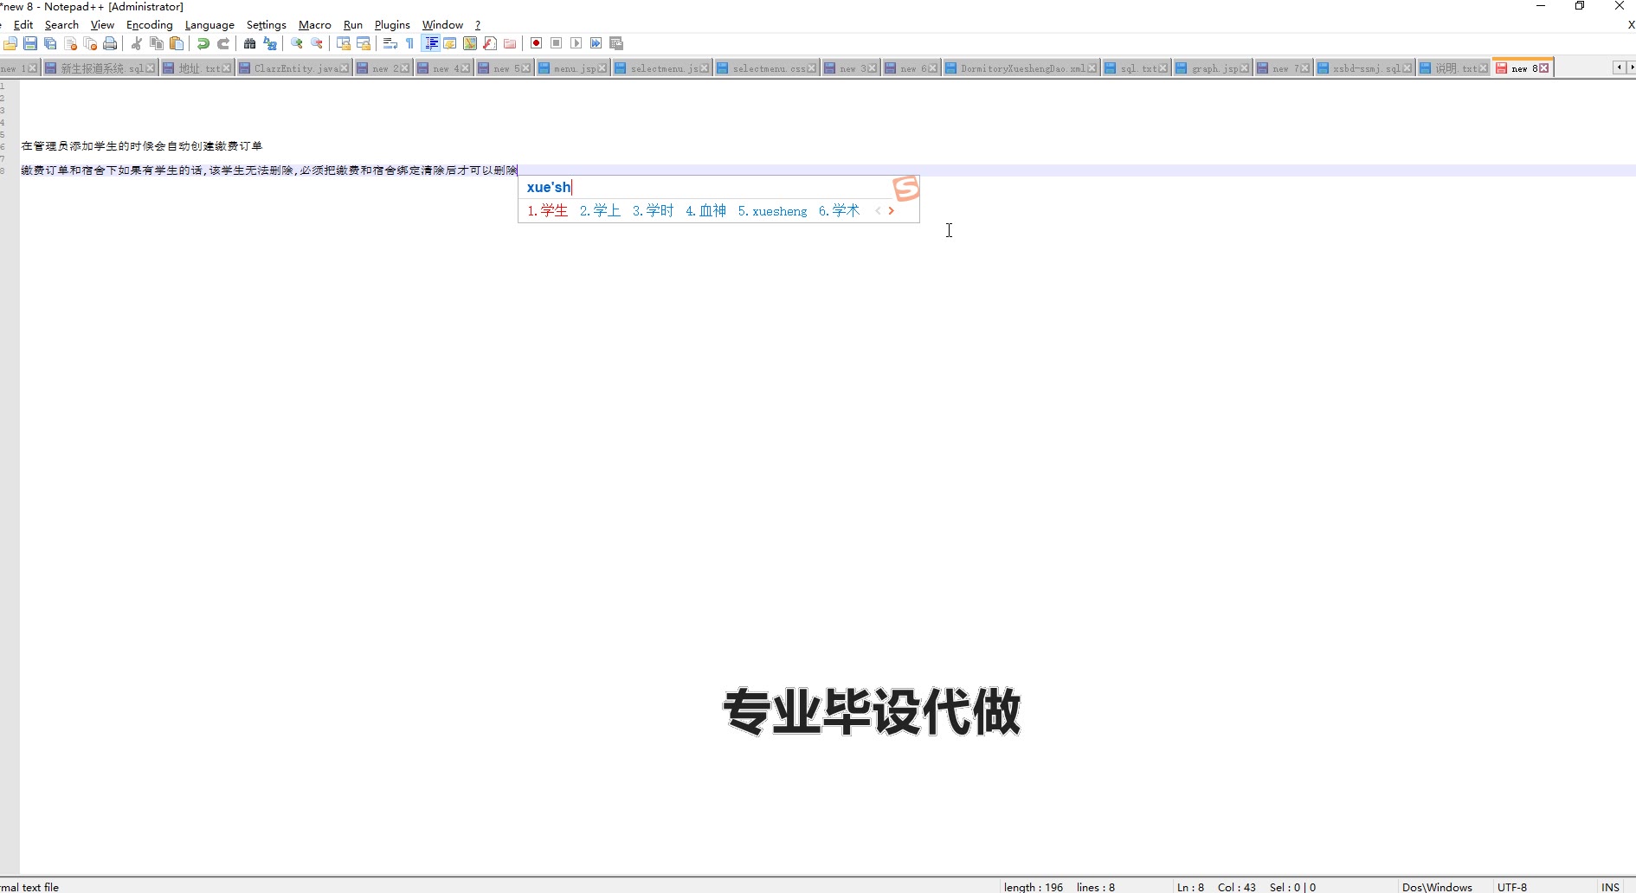Open the Settings menu
Screen dimensions: 1636x893
tap(267, 25)
